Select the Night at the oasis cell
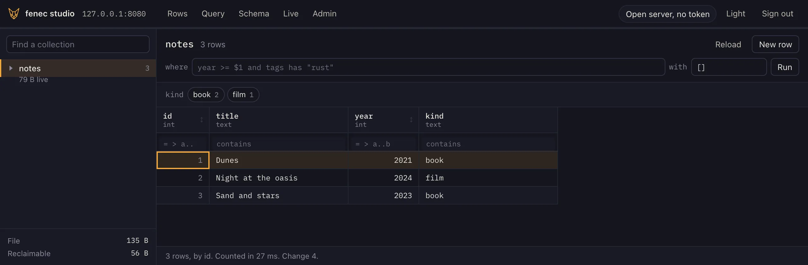 (x=279, y=178)
